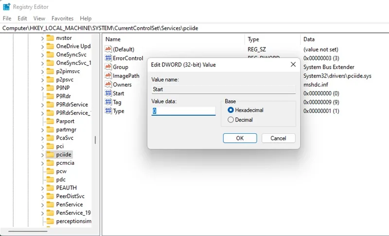Click the partmgr folder icon
Viewport: 389px width, 236px height.
pos(50,129)
